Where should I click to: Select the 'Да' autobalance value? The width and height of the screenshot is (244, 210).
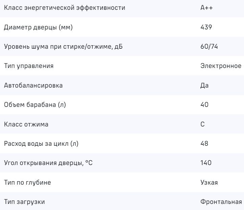click(x=204, y=85)
